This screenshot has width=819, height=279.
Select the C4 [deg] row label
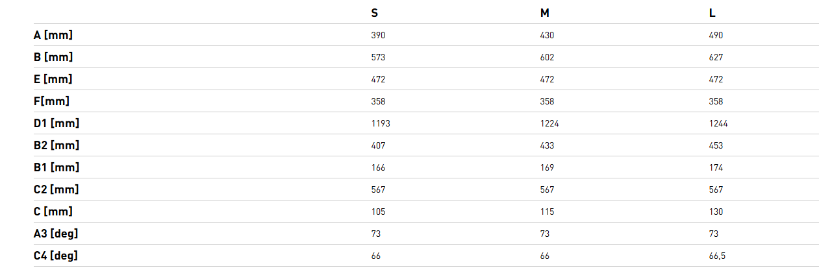point(56,256)
